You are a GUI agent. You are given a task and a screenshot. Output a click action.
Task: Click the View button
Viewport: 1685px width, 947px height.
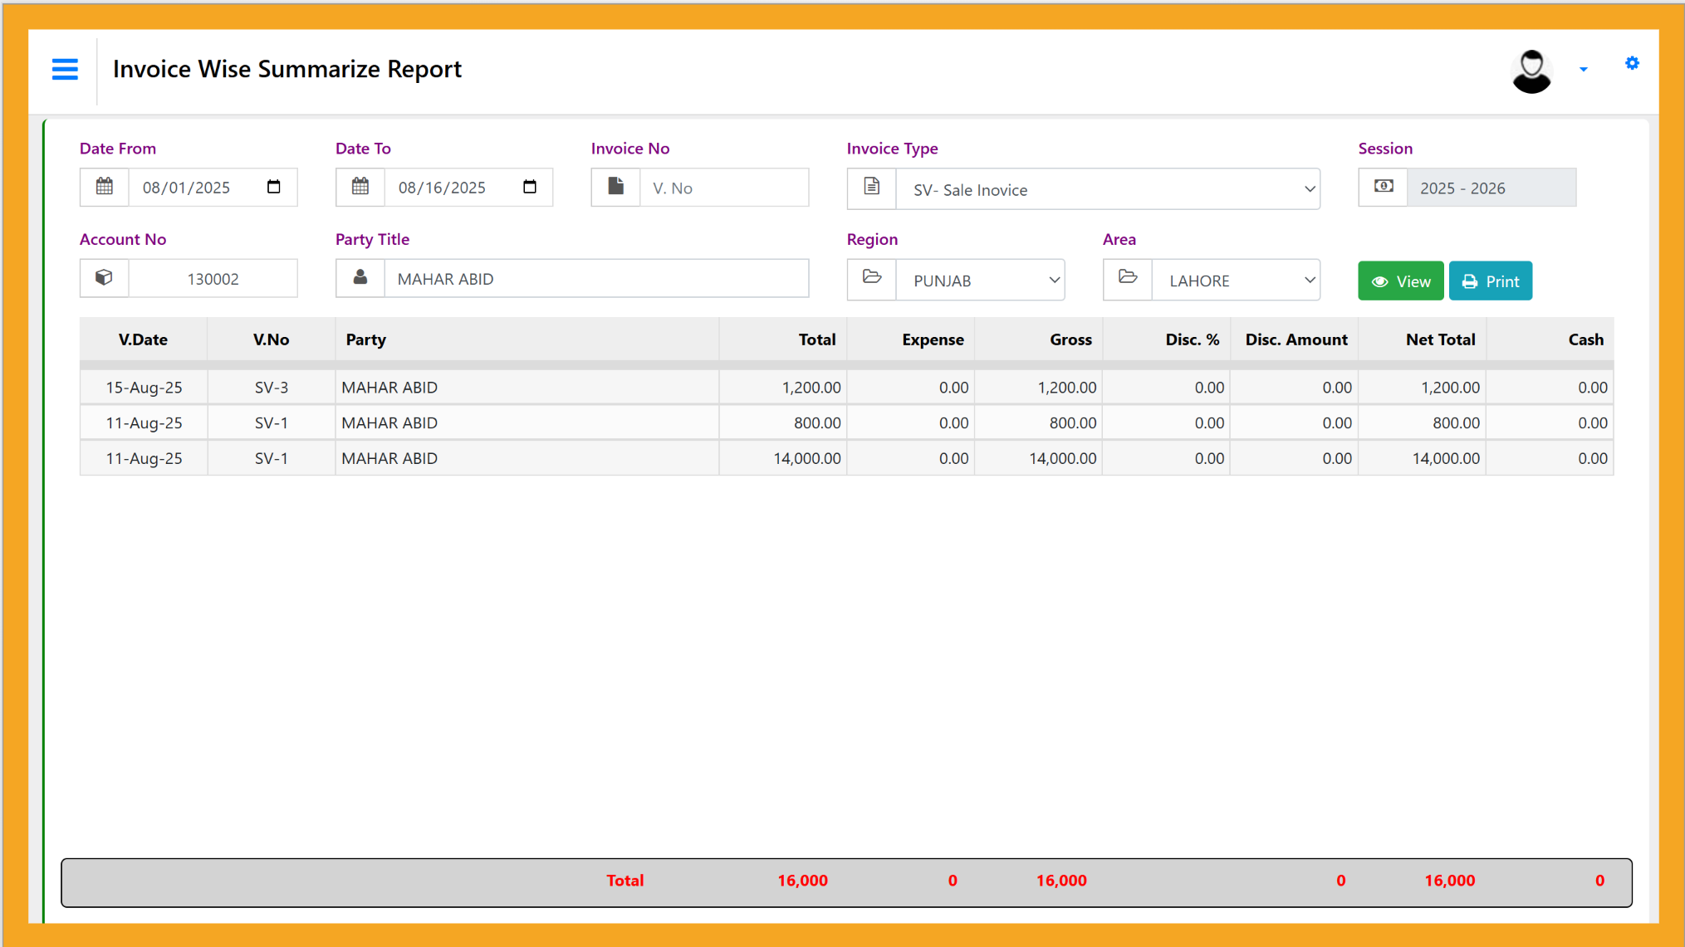coord(1400,281)
